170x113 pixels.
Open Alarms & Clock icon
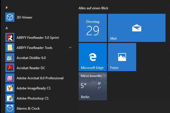[x=10, y=108]
